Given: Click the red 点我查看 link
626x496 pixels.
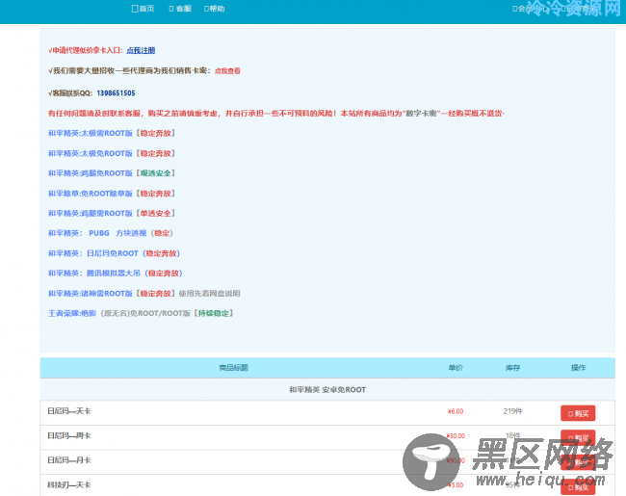Looking at the screenshot, I should (x=227, y=71).
